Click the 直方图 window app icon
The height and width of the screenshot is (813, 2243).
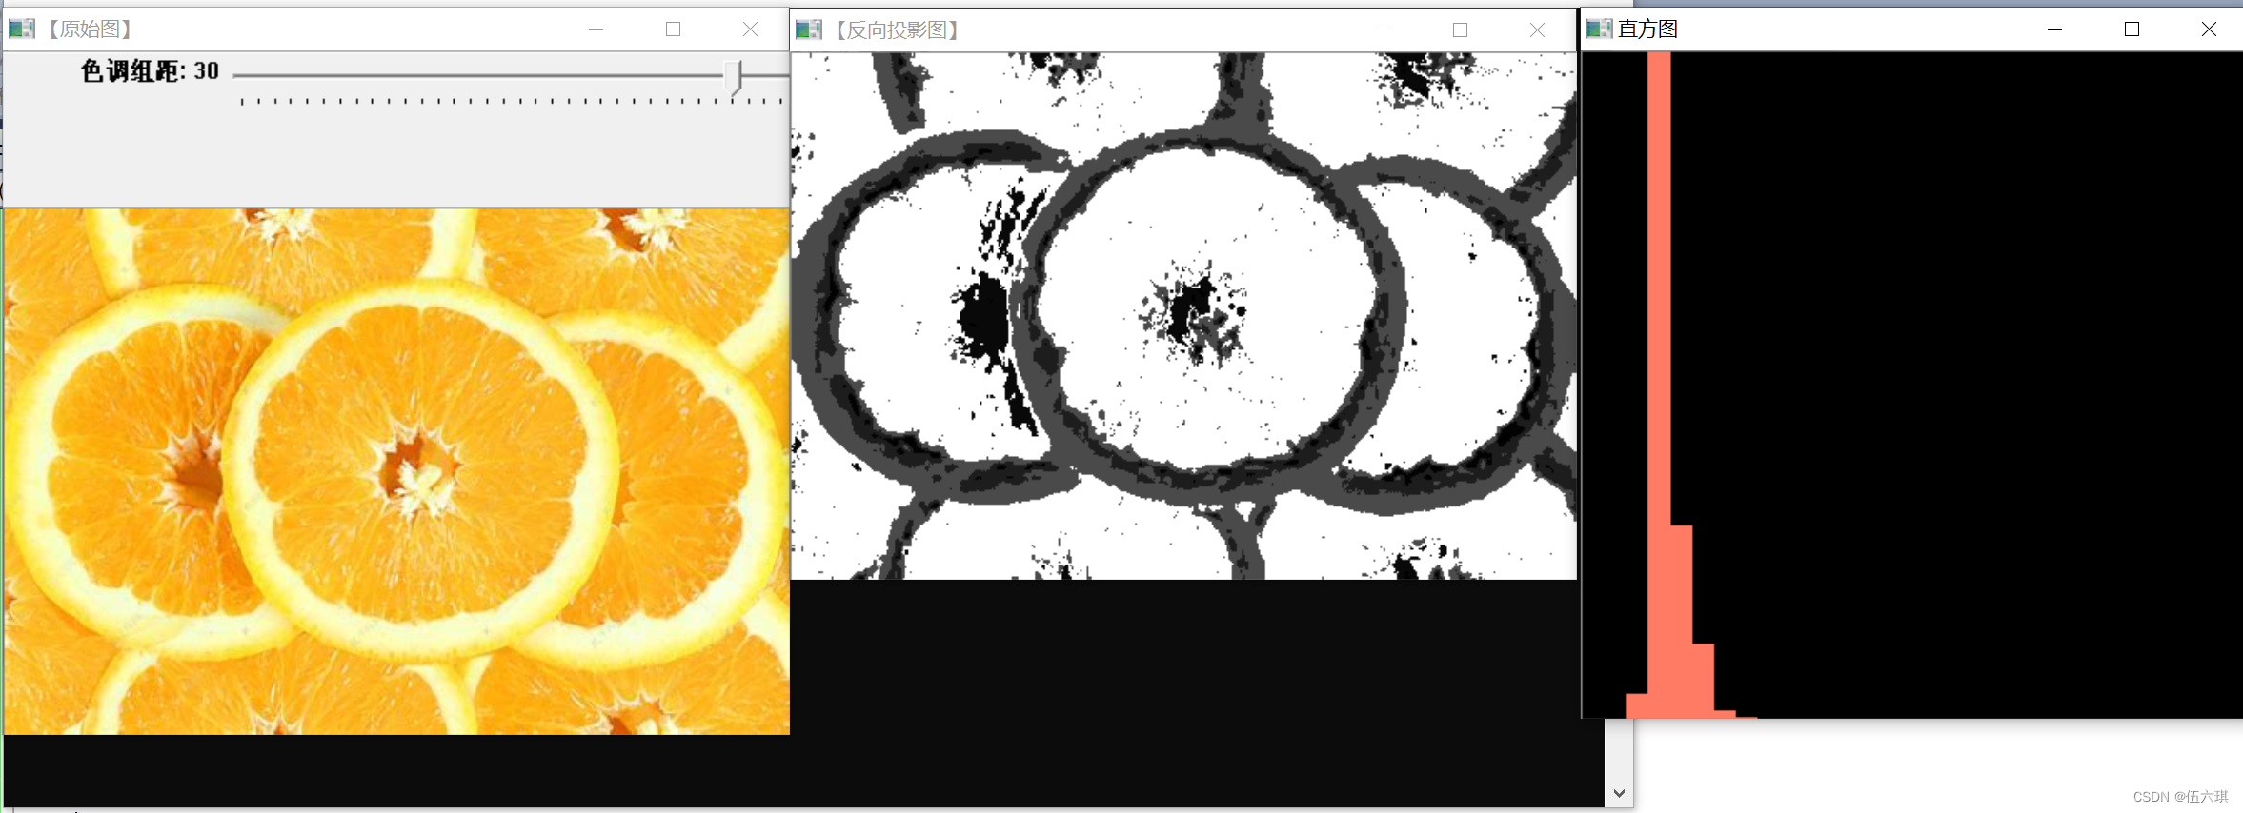click(1599, 29)
